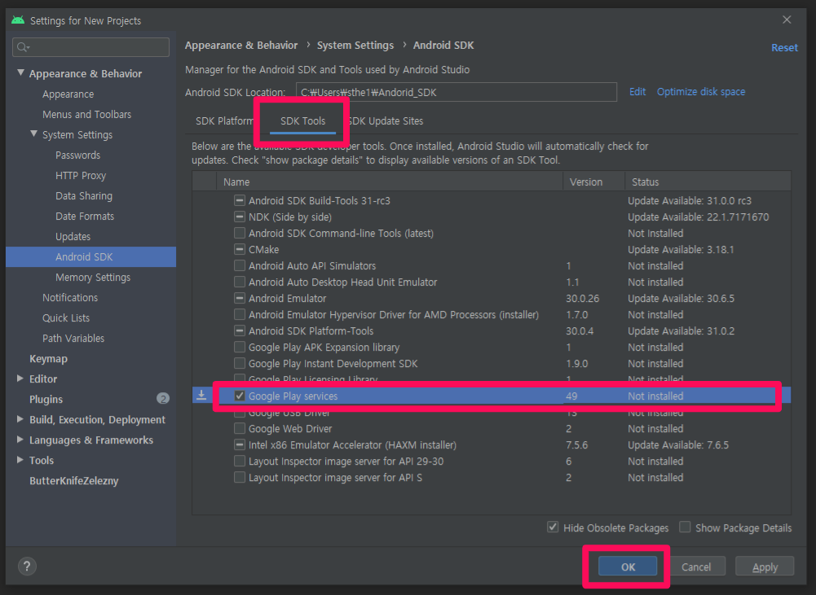Select Passwords under System Settings

coord(78,155)
